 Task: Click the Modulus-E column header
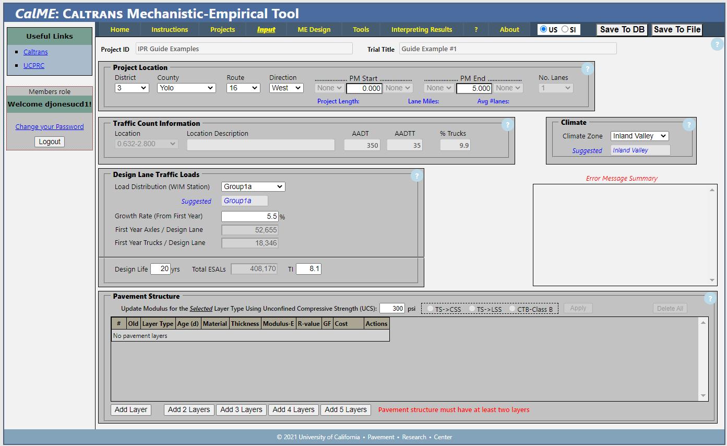tap(279, 324)
